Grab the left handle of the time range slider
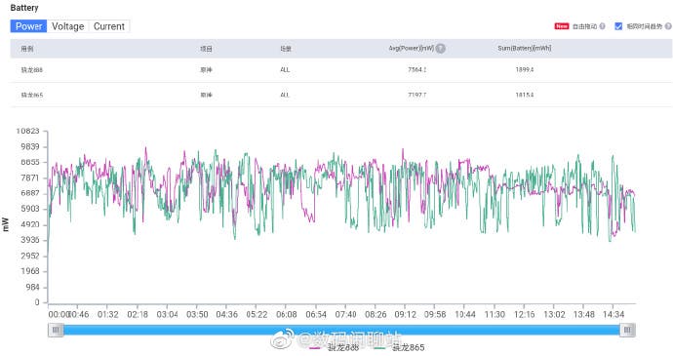Screen dimensions: 673x356 coord(56,330)
